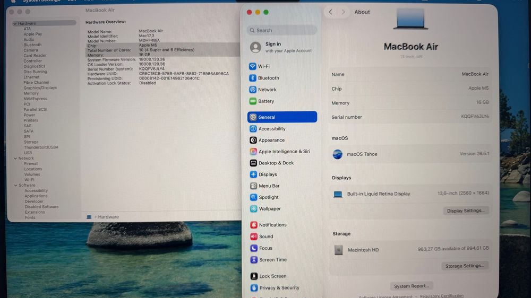531x298 pixels.
Task: Open Menu Bar settings icon
Action: 253,186
